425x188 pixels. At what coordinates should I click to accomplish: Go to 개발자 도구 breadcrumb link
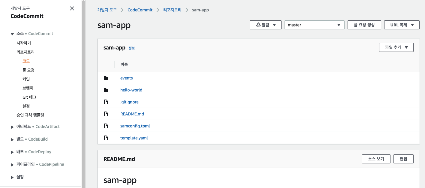[107, 10]
